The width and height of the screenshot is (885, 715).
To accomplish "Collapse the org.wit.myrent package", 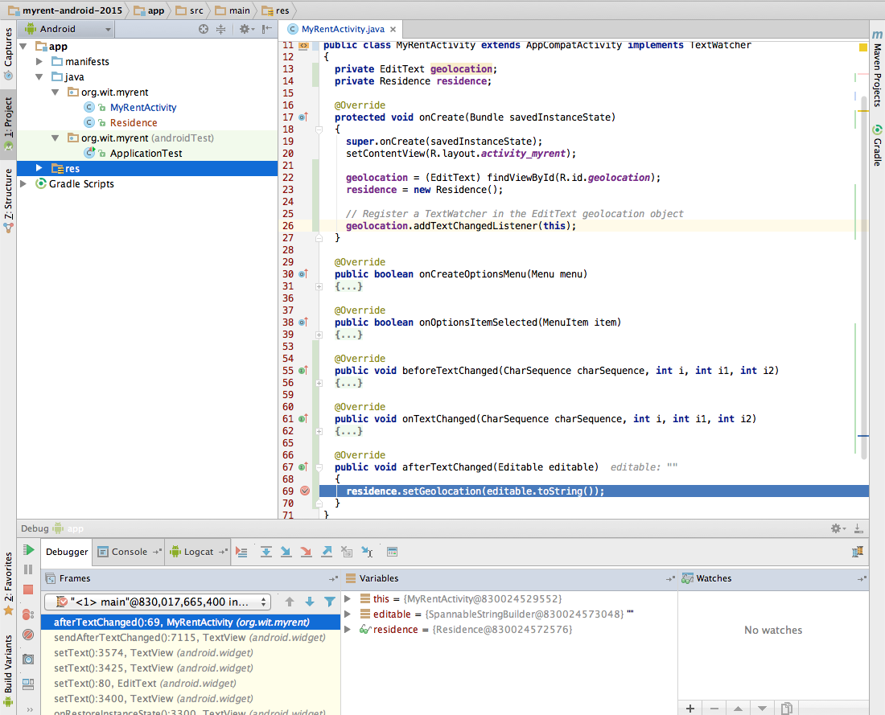I will pos(54,92).
